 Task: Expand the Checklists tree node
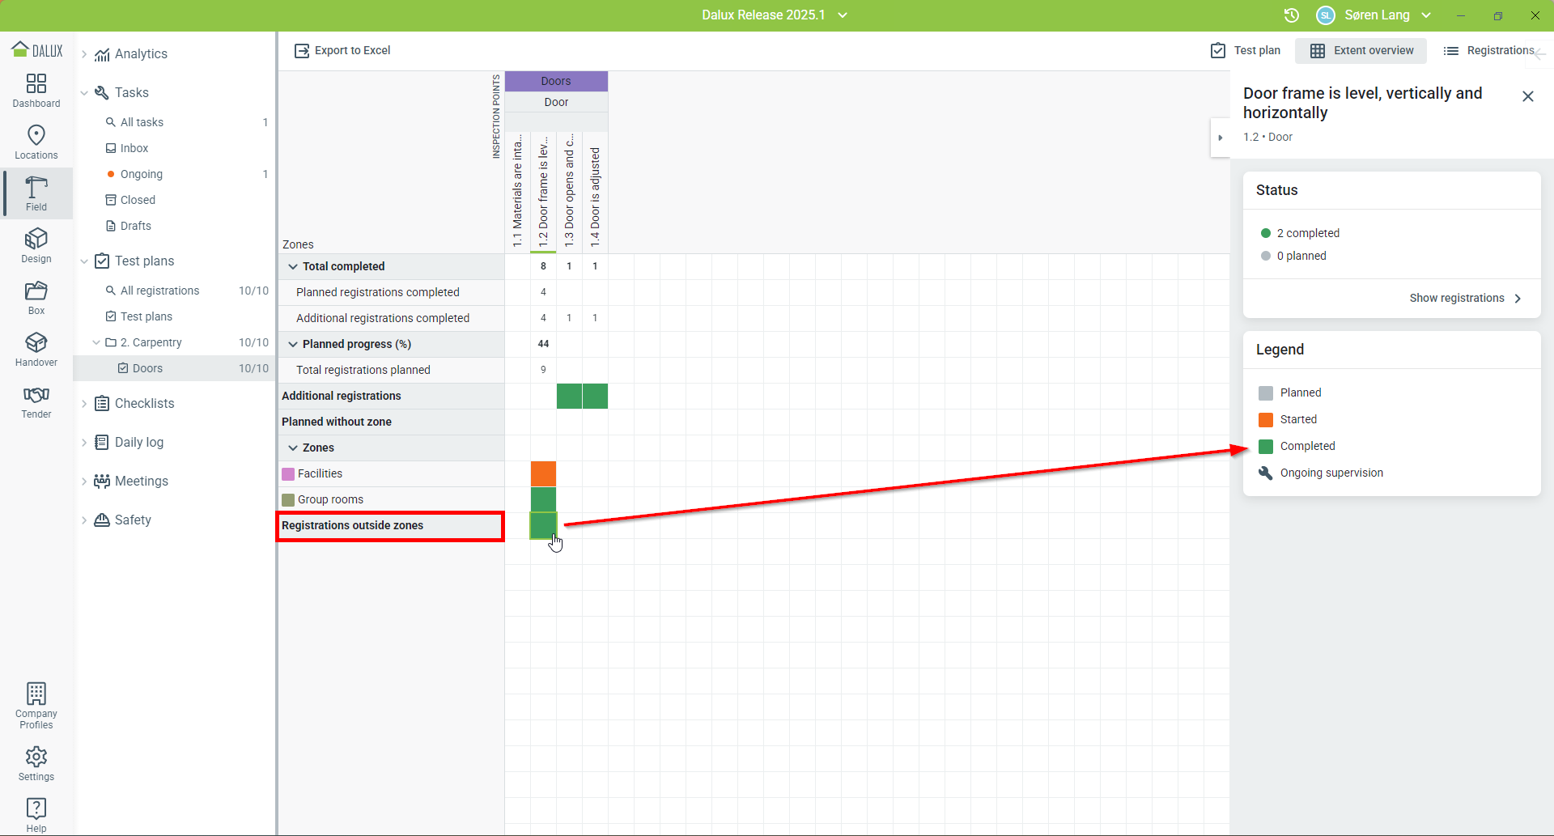coord(84,403)
